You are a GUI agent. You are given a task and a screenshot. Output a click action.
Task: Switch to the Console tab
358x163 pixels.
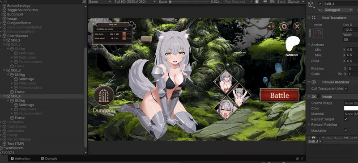pos(49,159)
